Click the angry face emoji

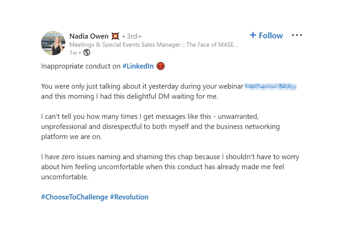tap(160, 66)
